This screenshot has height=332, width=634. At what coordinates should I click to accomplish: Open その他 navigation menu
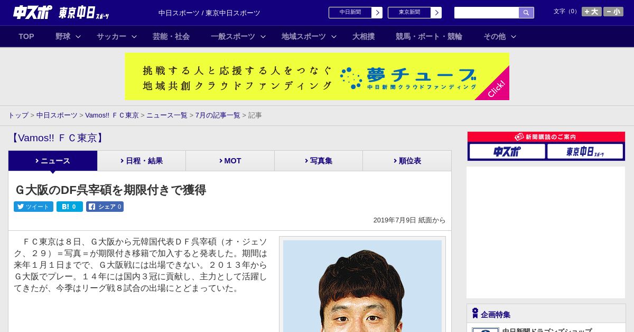(x=495, y=36)
